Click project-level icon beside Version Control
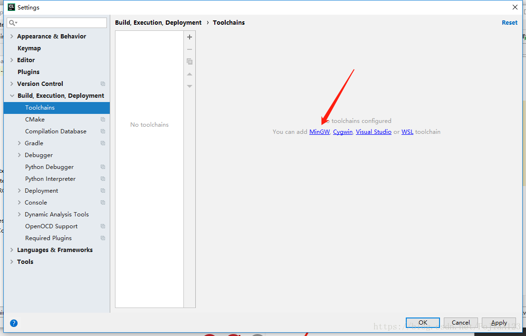Screen dimensions: 526x336 pyautogui.click(x=103, y=84)
